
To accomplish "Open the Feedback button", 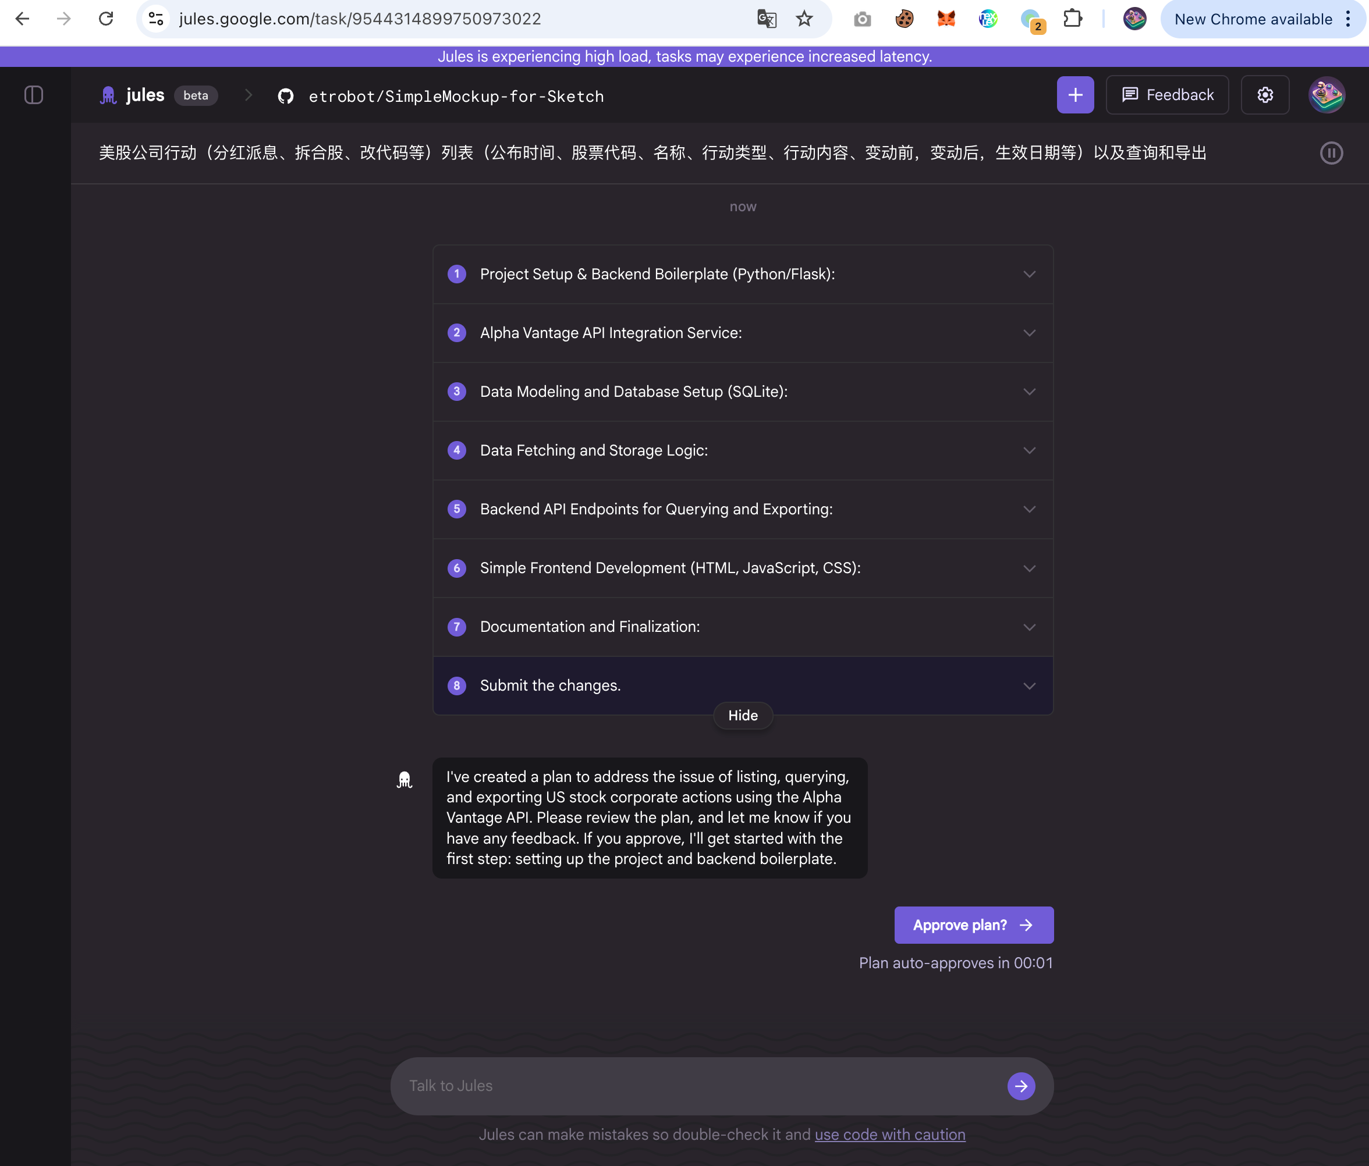I will (x=1167, y=95).
